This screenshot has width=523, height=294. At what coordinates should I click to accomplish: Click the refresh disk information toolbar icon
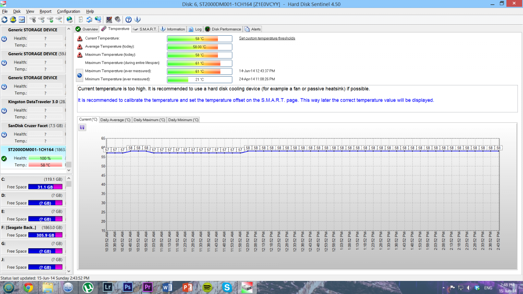tap(4, 20)
